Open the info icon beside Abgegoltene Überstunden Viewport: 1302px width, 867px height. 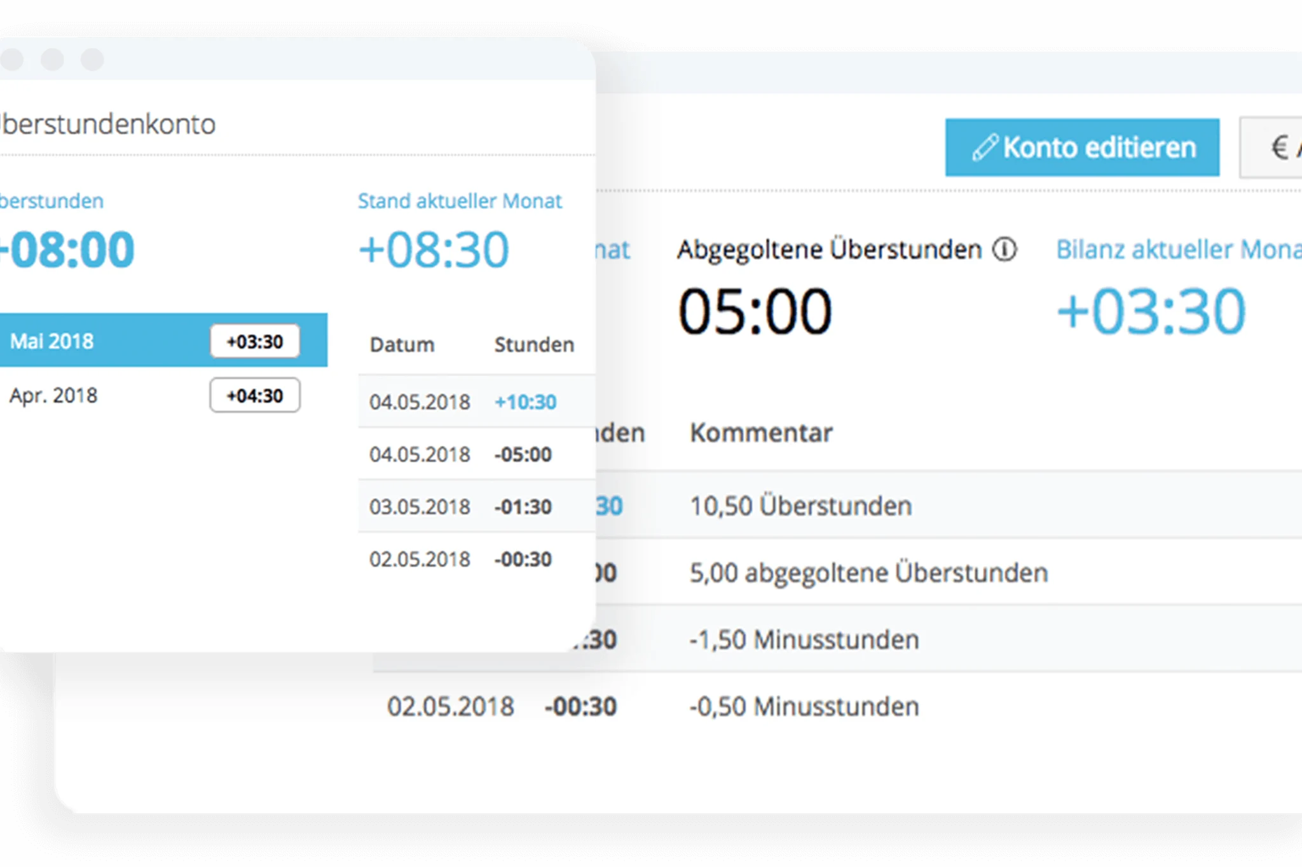coord(1005,249)
